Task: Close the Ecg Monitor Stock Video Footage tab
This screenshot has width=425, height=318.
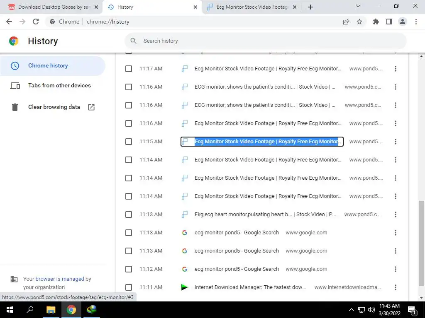Action: pos(295,7)
